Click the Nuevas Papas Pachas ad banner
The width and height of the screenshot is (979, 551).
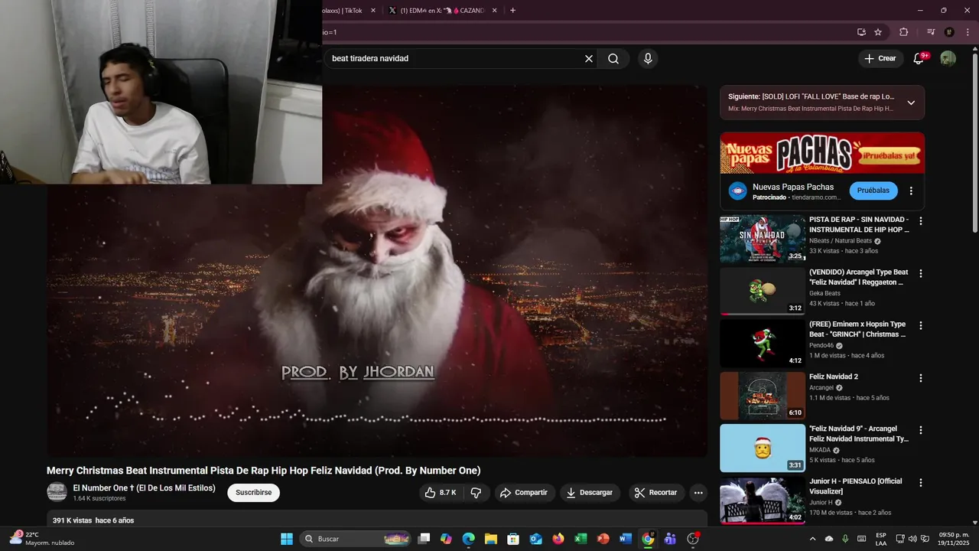(822, 153)
